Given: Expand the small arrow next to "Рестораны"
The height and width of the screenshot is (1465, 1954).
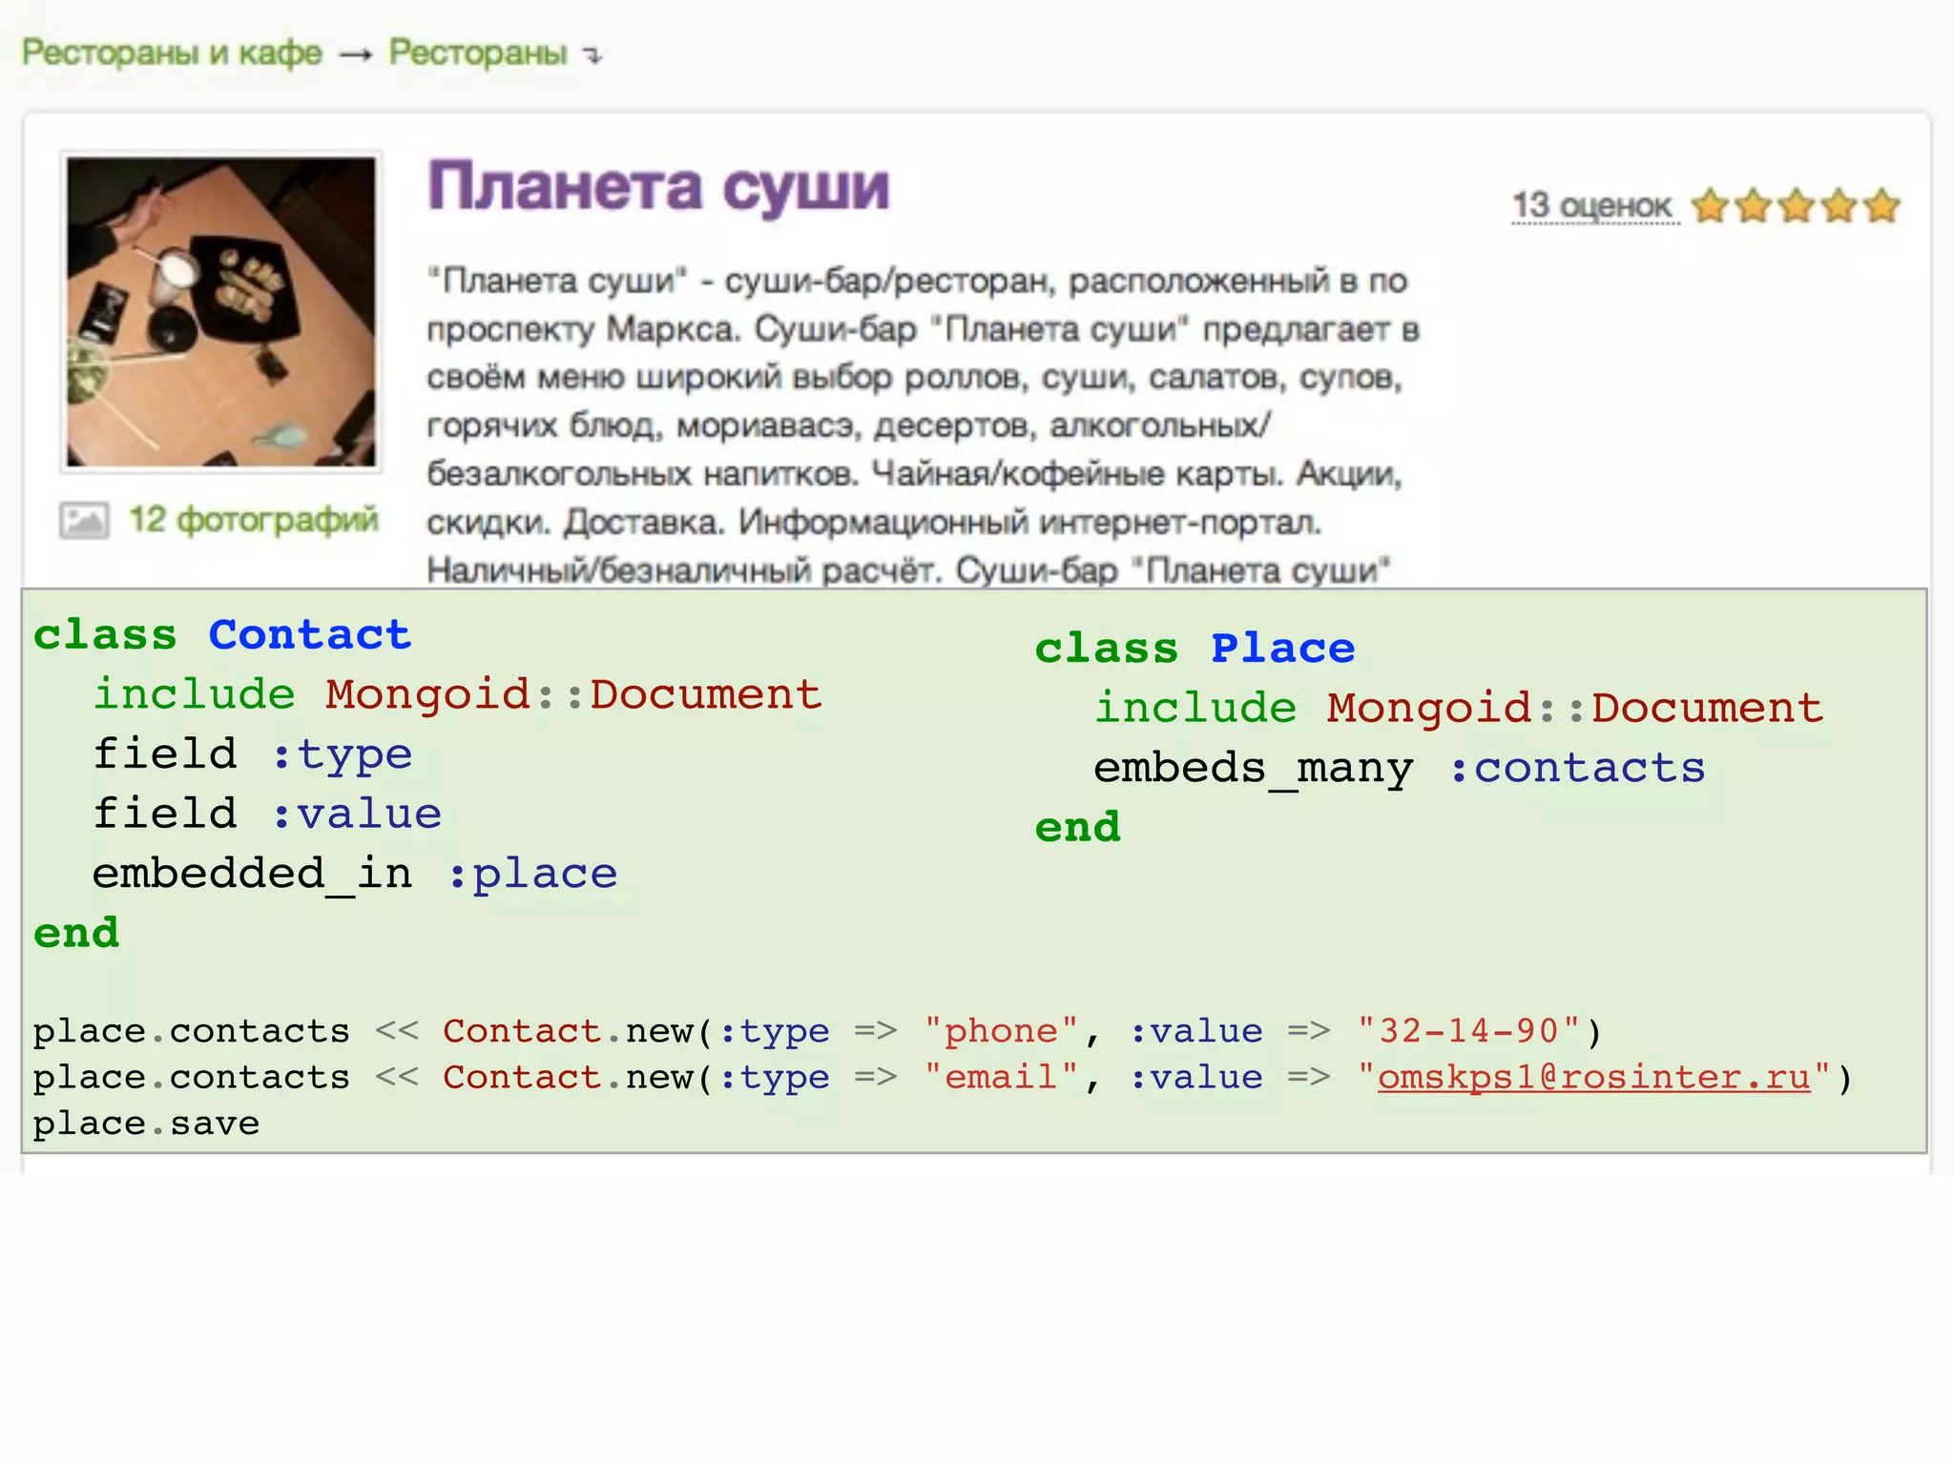Looking at the screenshot, I should click(x=593, y=56).
